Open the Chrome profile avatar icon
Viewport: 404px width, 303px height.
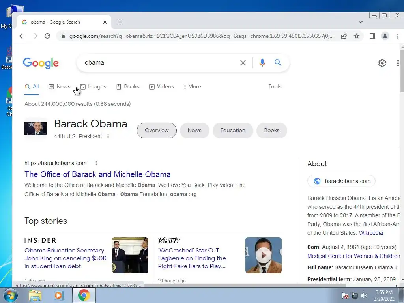pos(385,36)
